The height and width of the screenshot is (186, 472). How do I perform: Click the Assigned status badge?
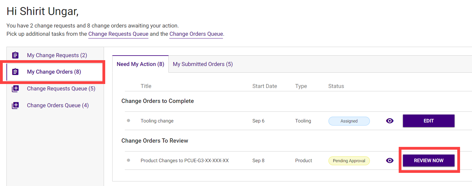[x=349, y=121]
